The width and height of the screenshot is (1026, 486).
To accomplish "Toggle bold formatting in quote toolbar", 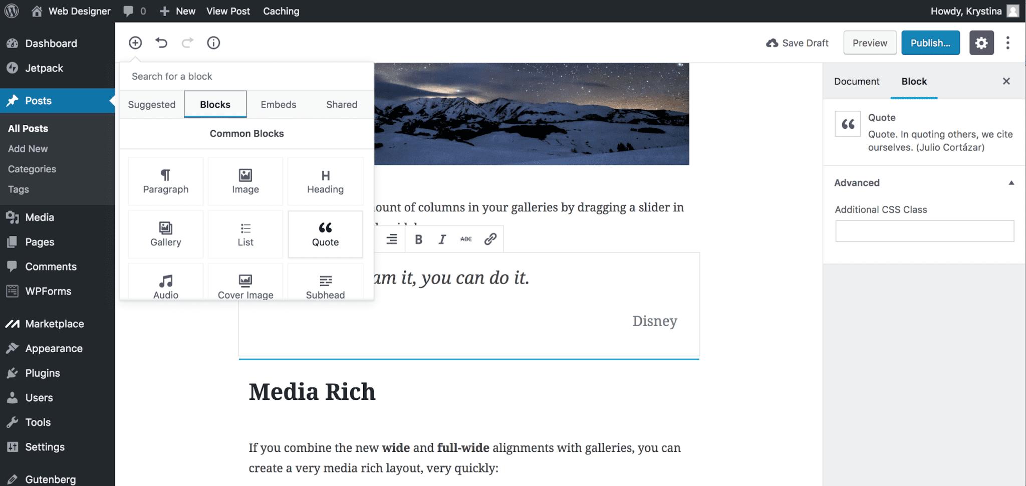I will click(x=418, y=239).
